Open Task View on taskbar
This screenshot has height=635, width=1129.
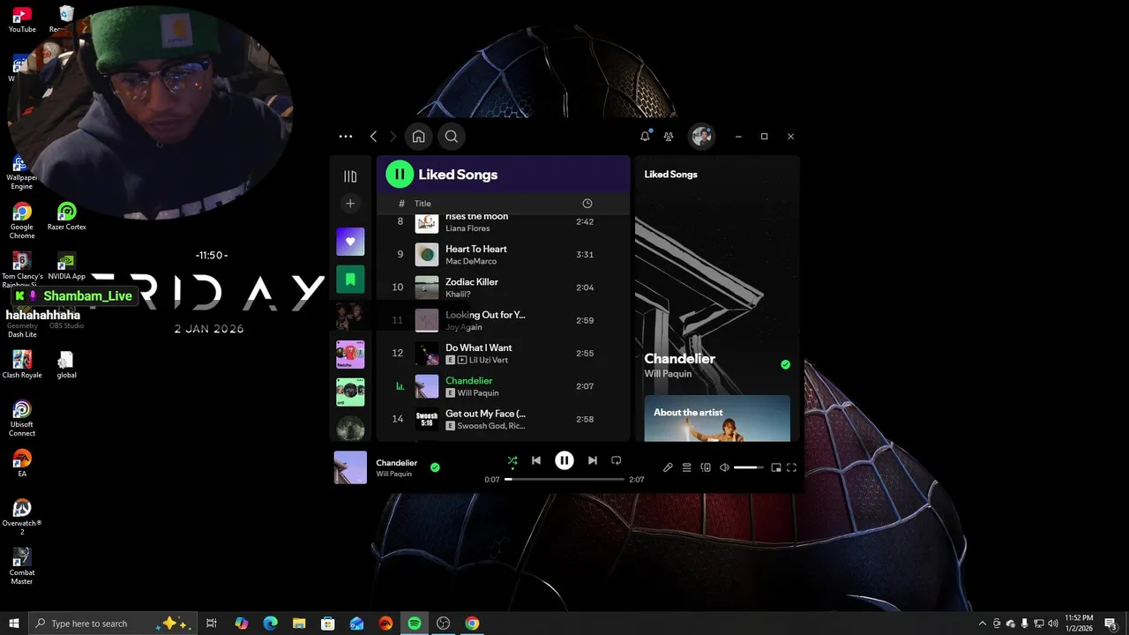pos(212,624)
